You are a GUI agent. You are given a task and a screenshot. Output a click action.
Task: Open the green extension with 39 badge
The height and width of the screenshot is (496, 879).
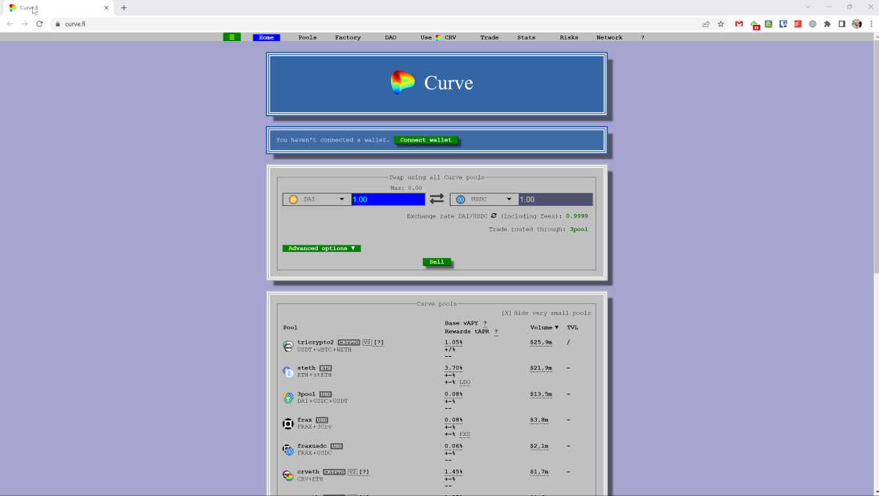click(x=754, y=24)
